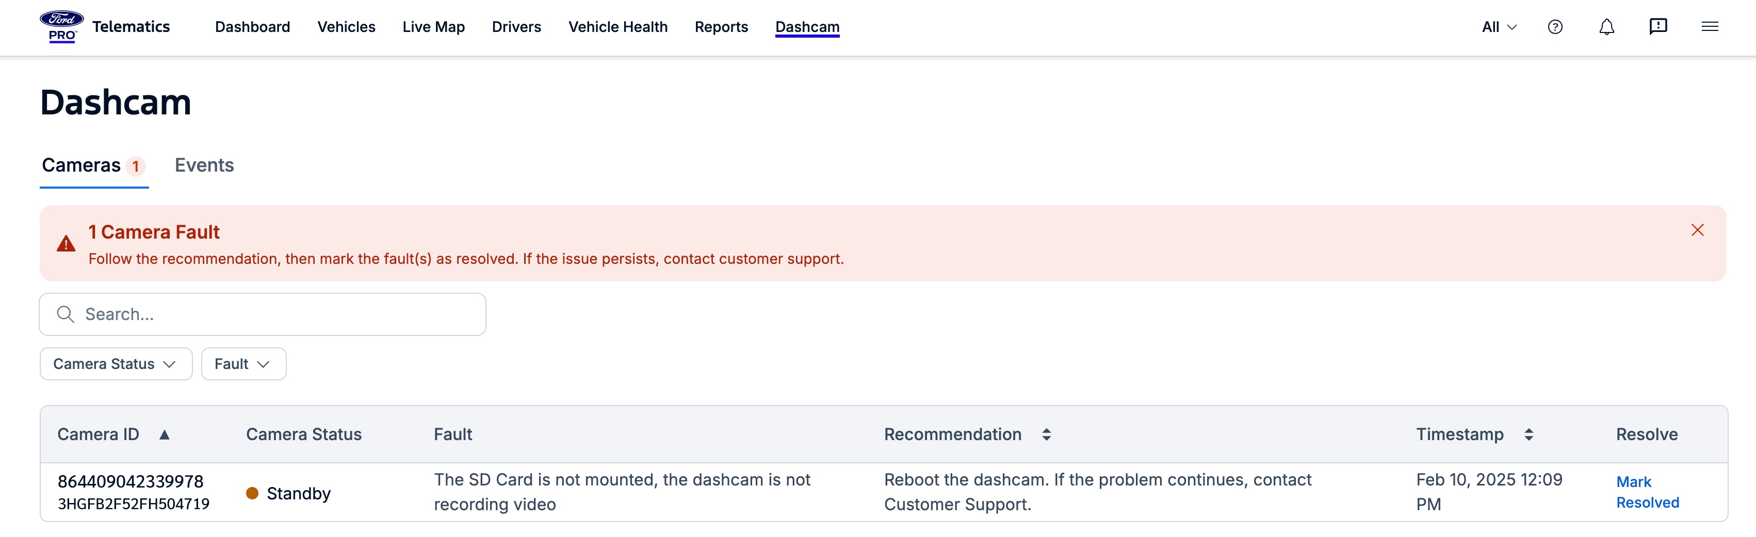Open the hamburger menu icon
1756x537 pixels.
[1709, 27]
